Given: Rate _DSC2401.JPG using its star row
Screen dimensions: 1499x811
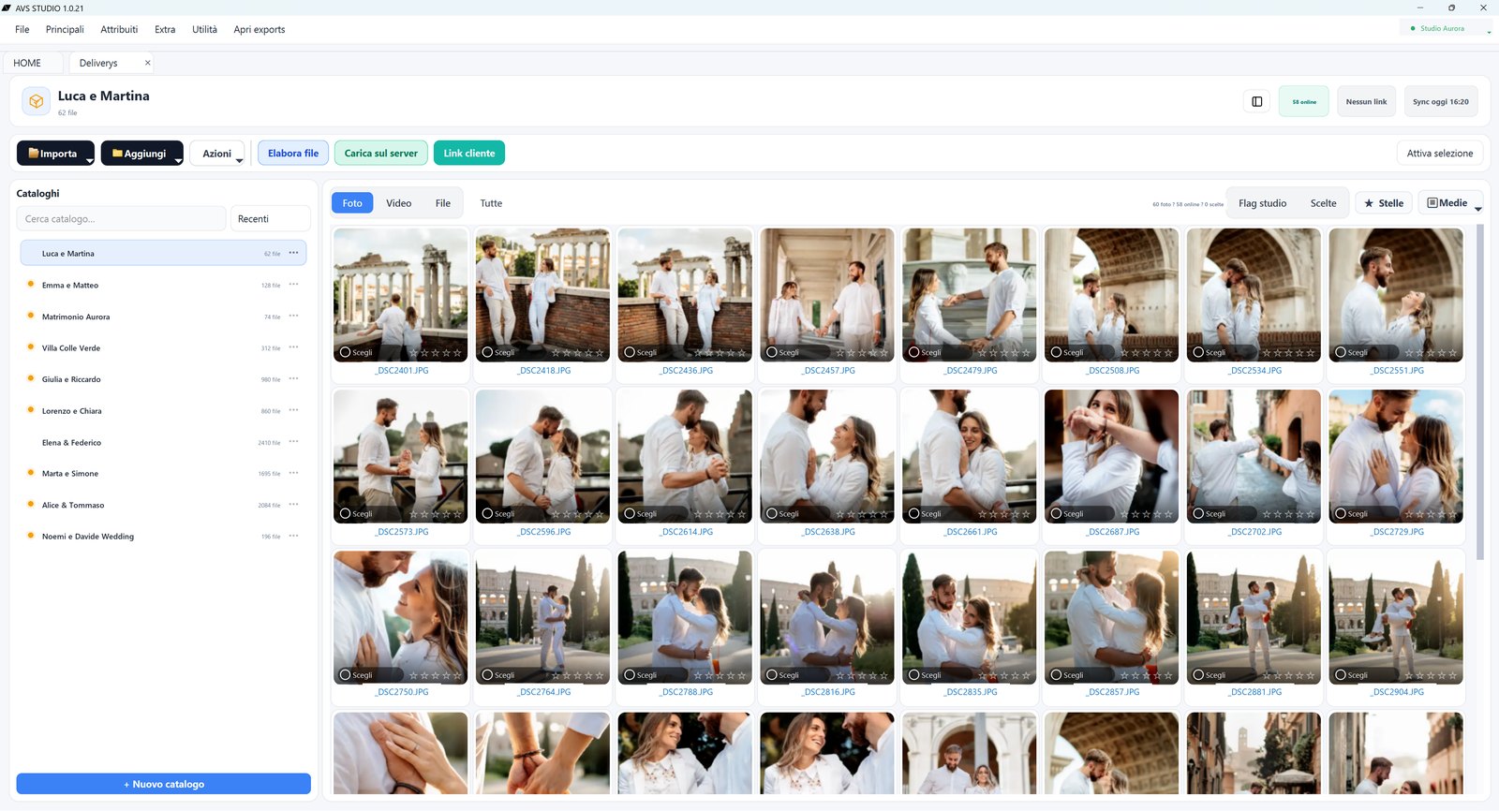Looking at the screenshot, I should pos(436,353).
